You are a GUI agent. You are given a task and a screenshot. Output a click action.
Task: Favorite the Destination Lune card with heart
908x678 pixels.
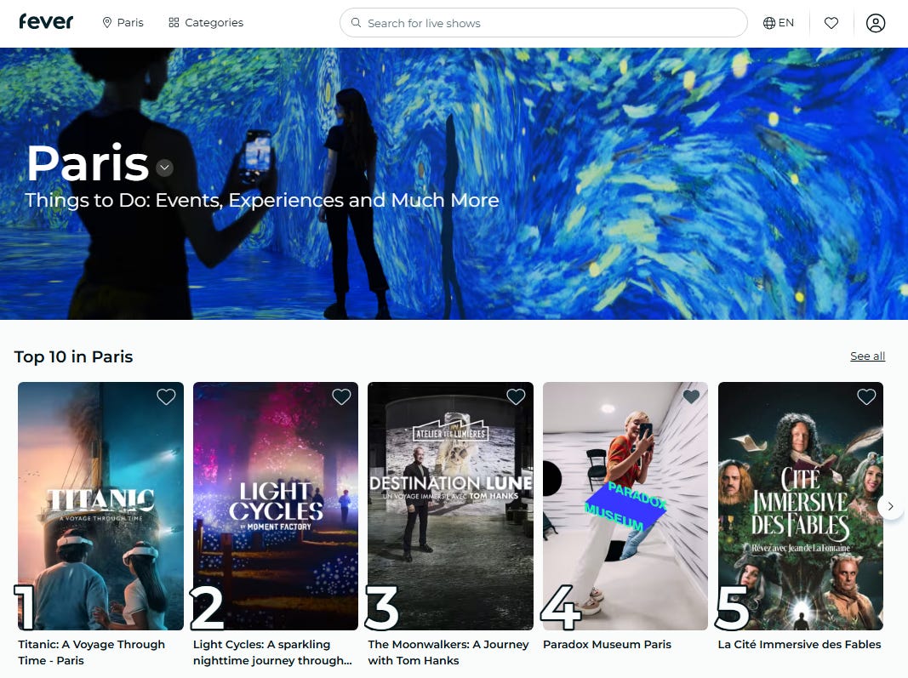(516, 396)
